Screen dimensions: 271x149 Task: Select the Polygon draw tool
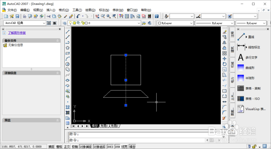coord(67,48)
